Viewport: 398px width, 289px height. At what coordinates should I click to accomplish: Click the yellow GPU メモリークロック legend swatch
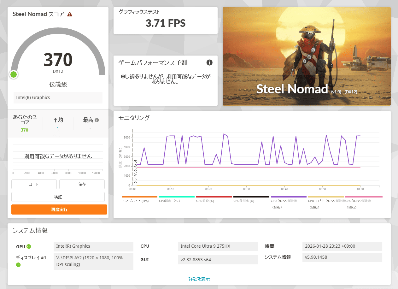click(x=325, y=197)
